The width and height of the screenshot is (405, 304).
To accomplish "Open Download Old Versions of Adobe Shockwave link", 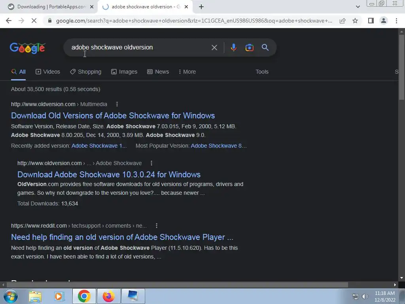I will 113,116.
